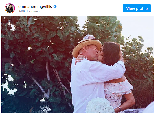The image size is (156, 117).
Task: Click the blue verified badge icon
Action: coord(55,6)
